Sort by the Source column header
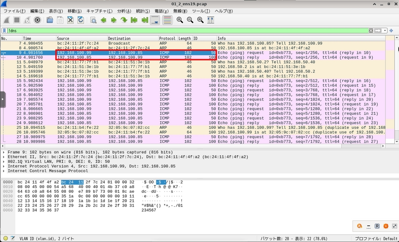 (x=81, y=39)
